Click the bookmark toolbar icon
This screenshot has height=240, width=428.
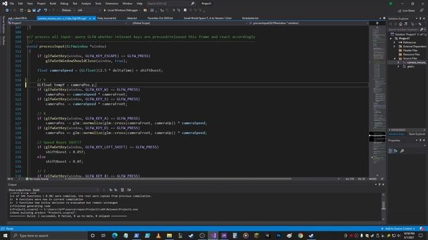185,11
